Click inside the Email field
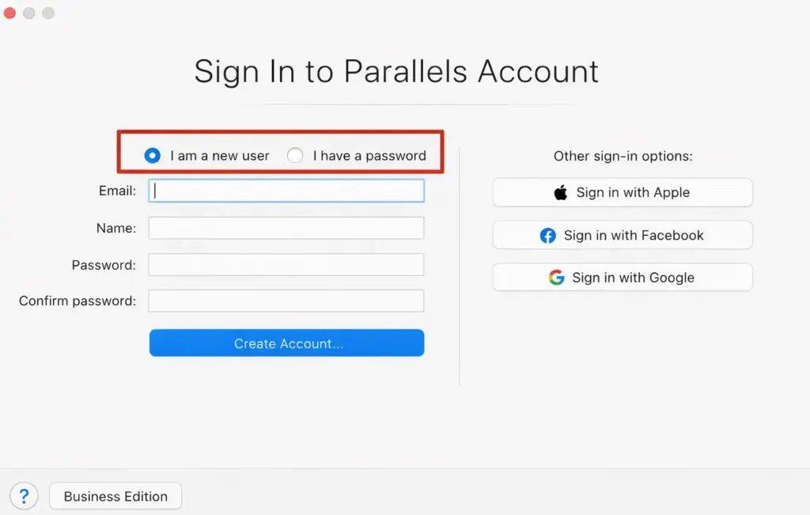 point(286,190)
